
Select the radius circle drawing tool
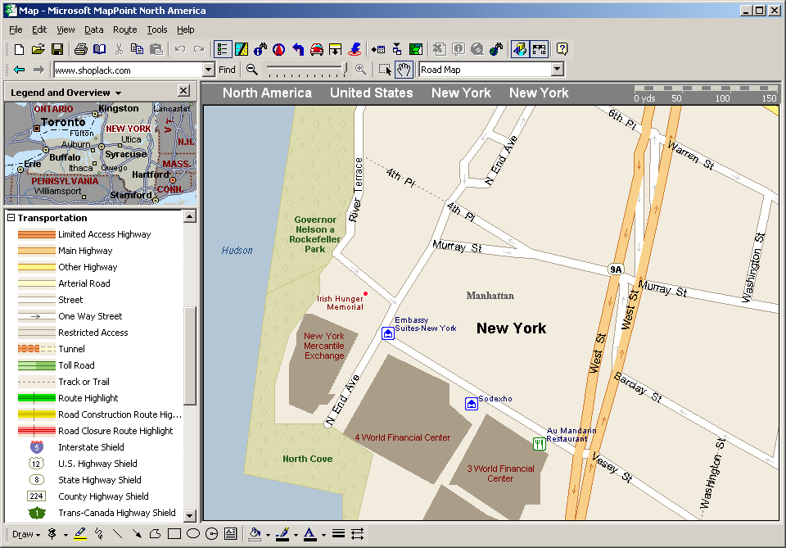point(211,534)
